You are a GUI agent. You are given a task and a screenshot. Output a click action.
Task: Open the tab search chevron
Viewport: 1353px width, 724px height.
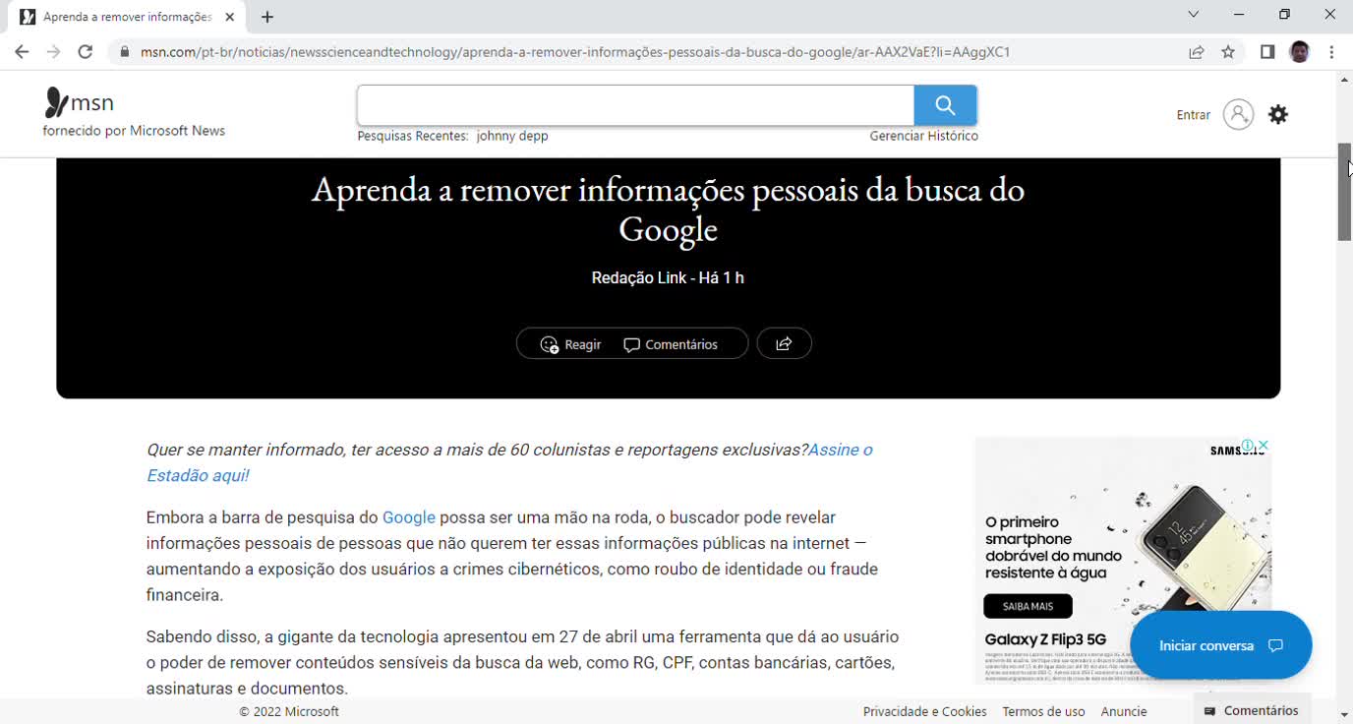click(x=1194, y=15)
